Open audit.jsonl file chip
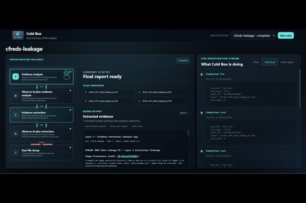 (137, 126)
